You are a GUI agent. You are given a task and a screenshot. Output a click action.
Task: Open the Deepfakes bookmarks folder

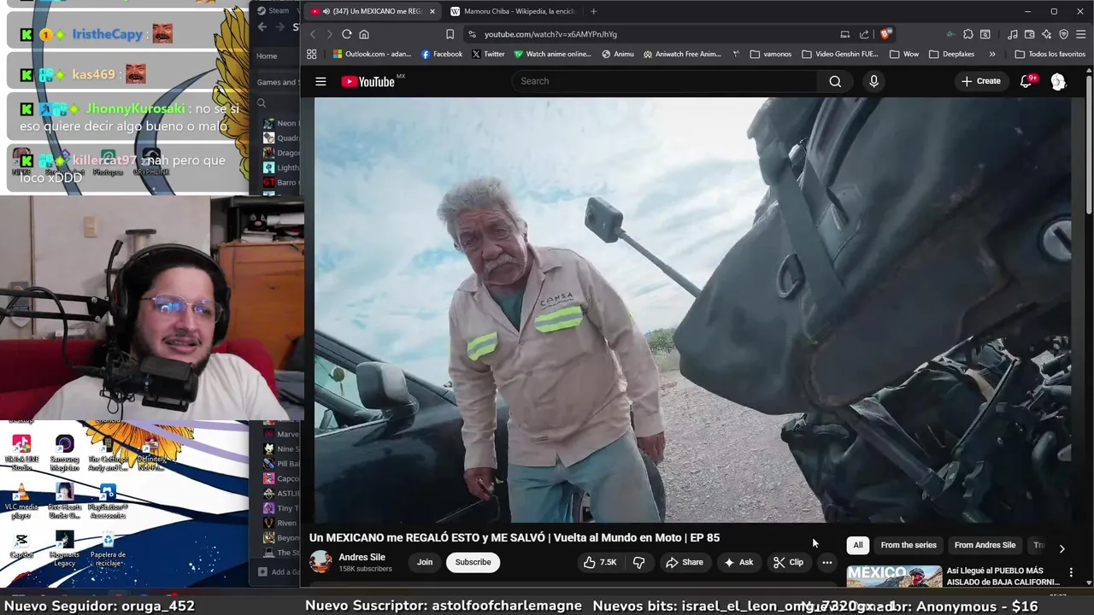(950, 54)
